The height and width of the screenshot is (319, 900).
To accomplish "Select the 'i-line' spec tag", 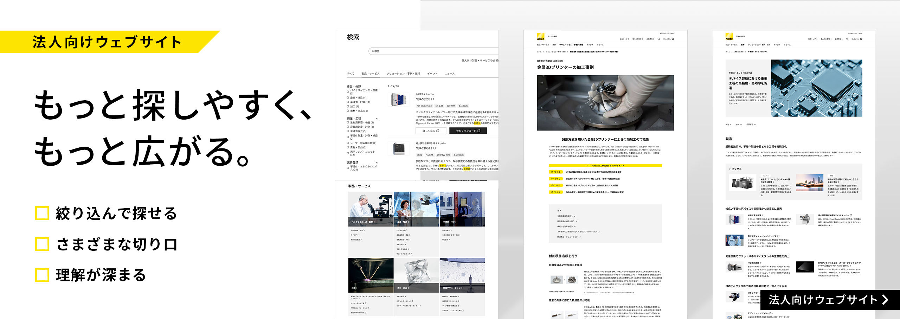I will coord(419,155).
